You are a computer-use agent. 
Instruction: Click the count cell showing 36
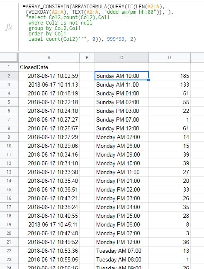pos(170,242)
